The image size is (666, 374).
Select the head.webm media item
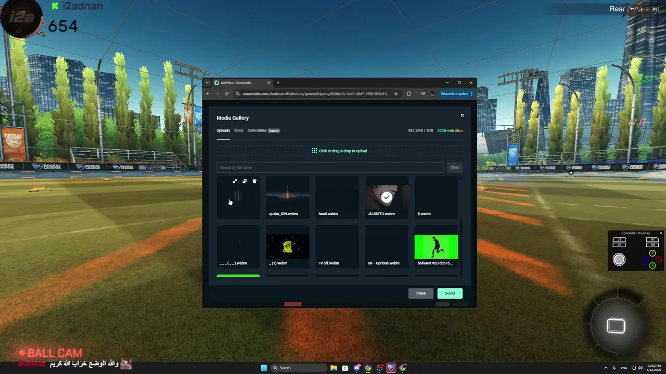coord(337,196)
